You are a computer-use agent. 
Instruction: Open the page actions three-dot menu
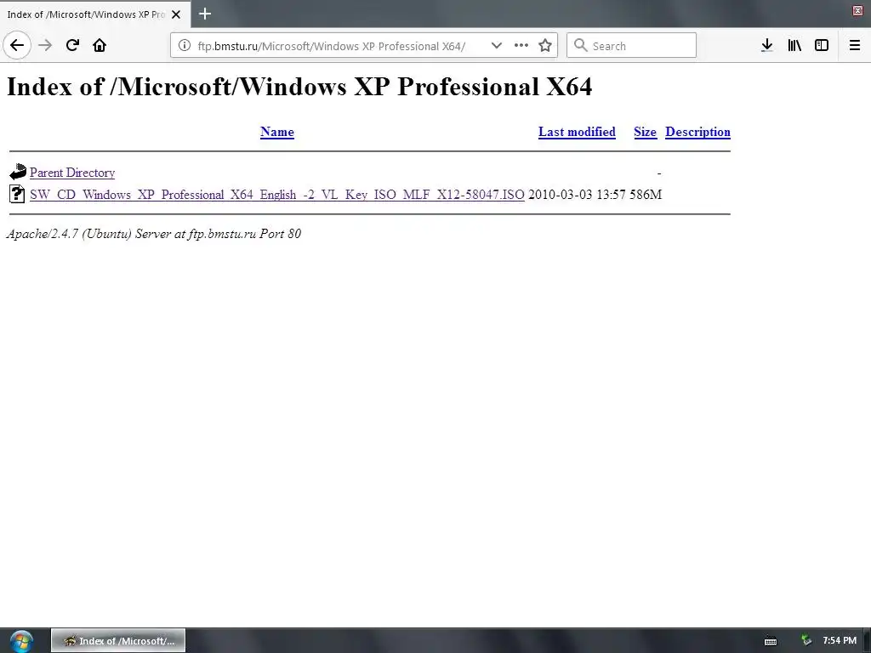[521, 46]
